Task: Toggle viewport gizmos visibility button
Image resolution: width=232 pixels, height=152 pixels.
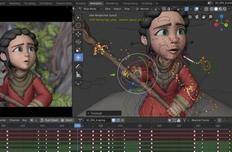Action: [186, 9]
